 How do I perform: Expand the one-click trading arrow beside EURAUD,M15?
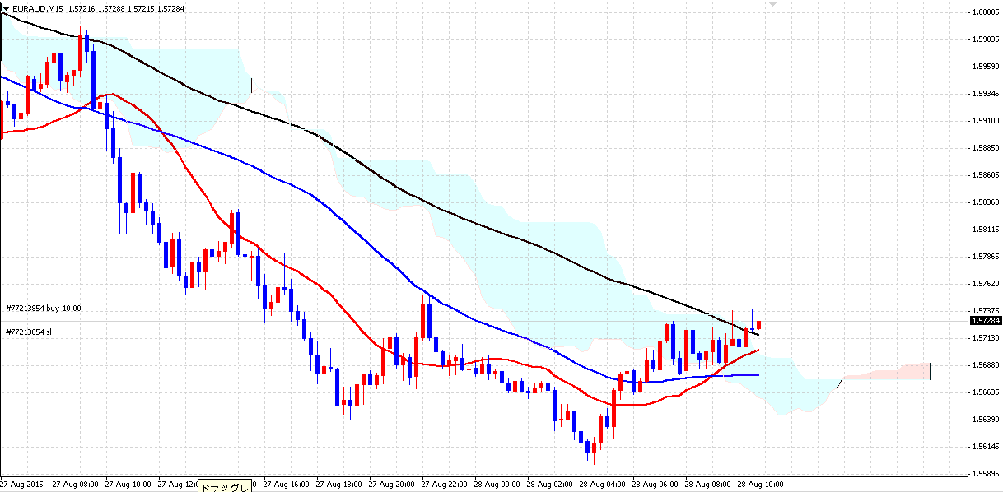pos(5,7)
